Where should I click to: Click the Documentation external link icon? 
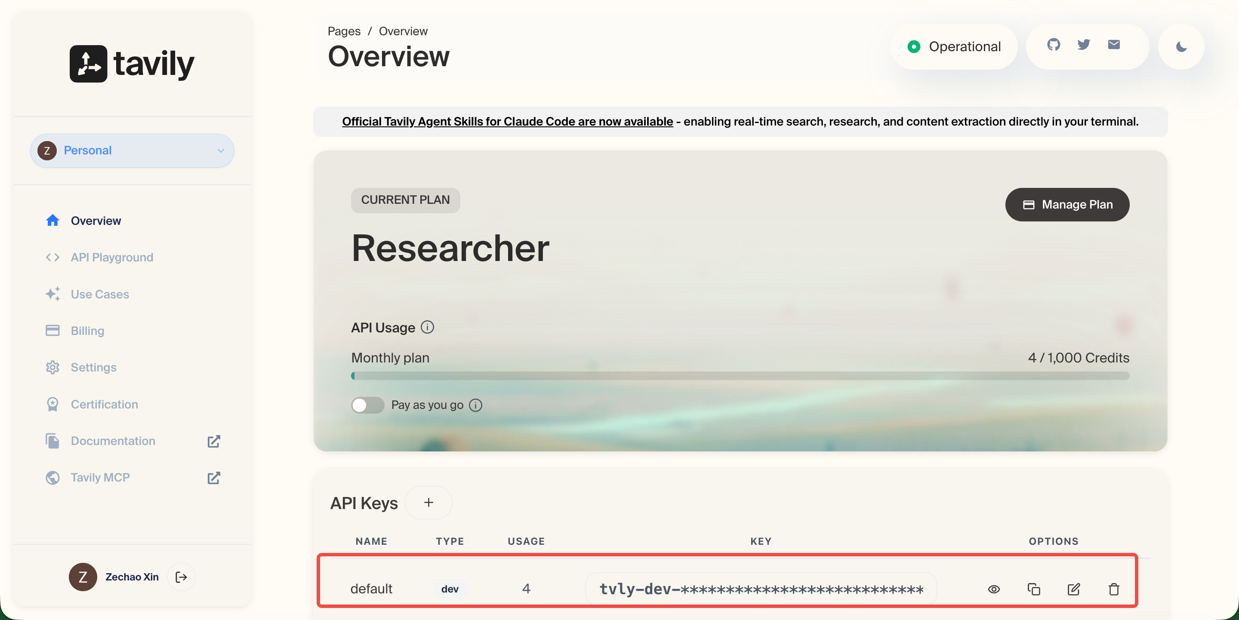point(213,441)
